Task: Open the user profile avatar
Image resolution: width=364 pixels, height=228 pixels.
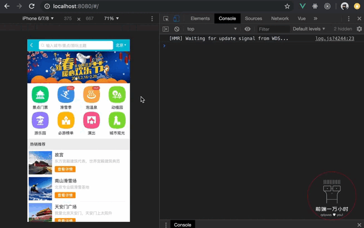Action: pyautogui.click(x=345, y=6)
